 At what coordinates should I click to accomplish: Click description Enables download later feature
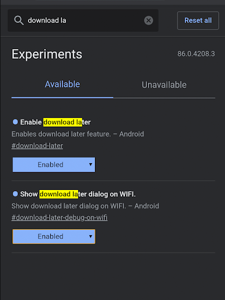[x=61, y=134]
